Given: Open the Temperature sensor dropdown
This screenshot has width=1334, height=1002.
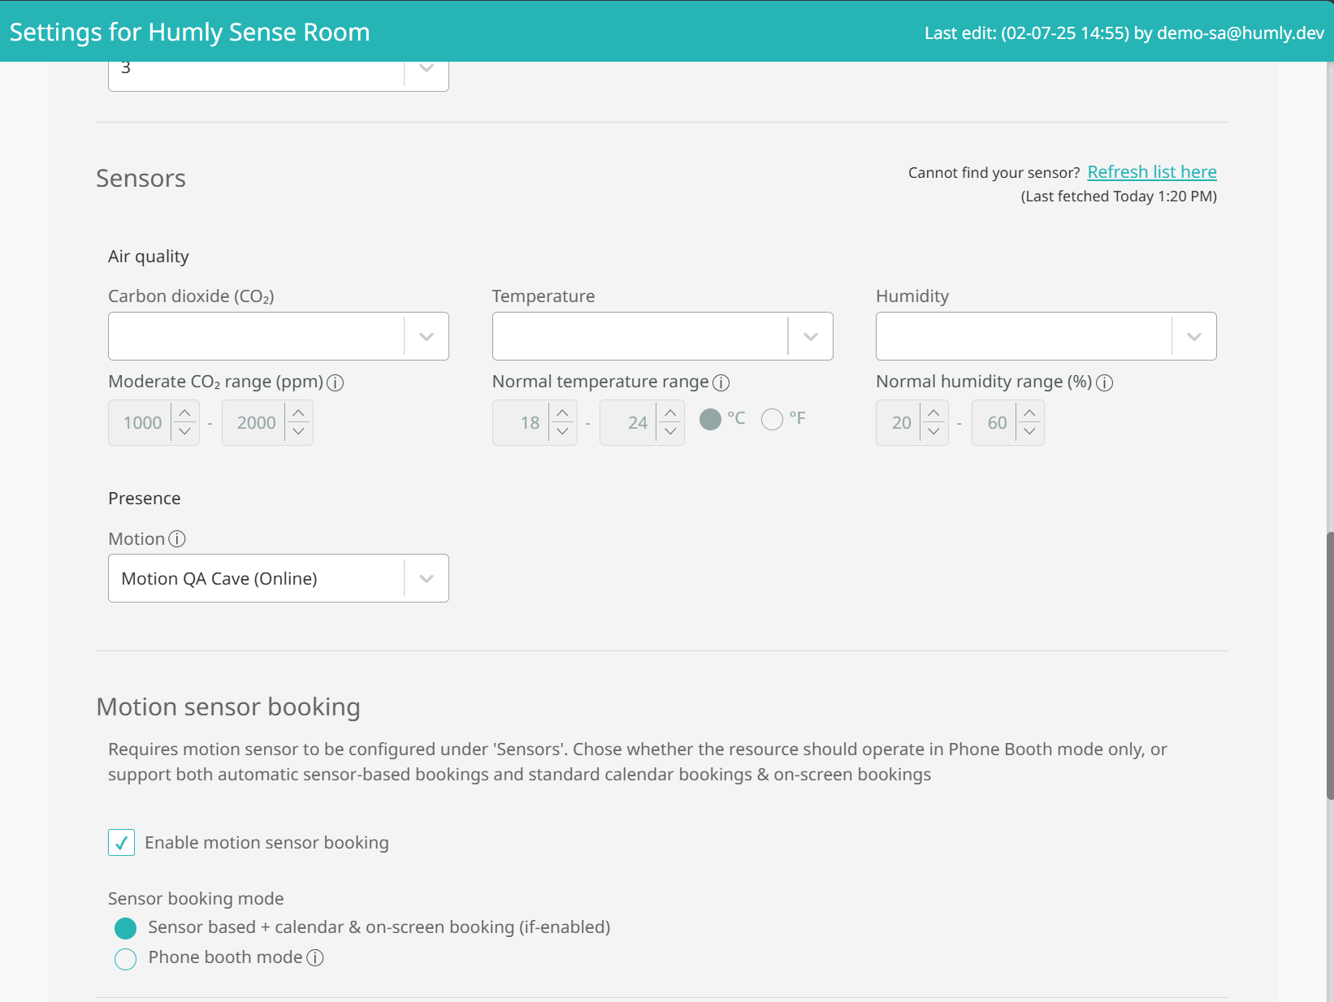Looking at the screenshot, I should click(809, 335).
